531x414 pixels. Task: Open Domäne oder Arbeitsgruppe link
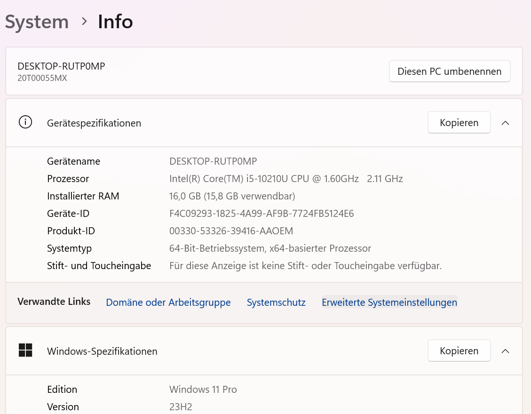point(168,302)
